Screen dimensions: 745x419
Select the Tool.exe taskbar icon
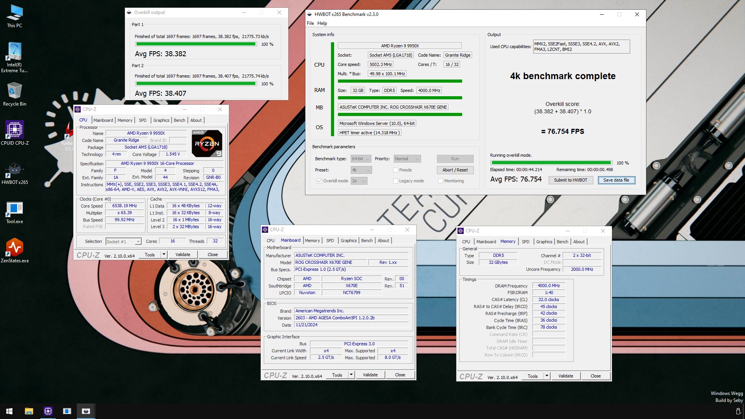pyautogui.click(x=67, y=411)
